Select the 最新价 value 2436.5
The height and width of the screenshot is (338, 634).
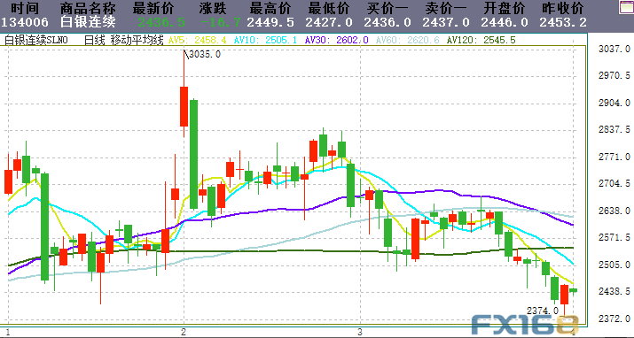coord(161,22)
